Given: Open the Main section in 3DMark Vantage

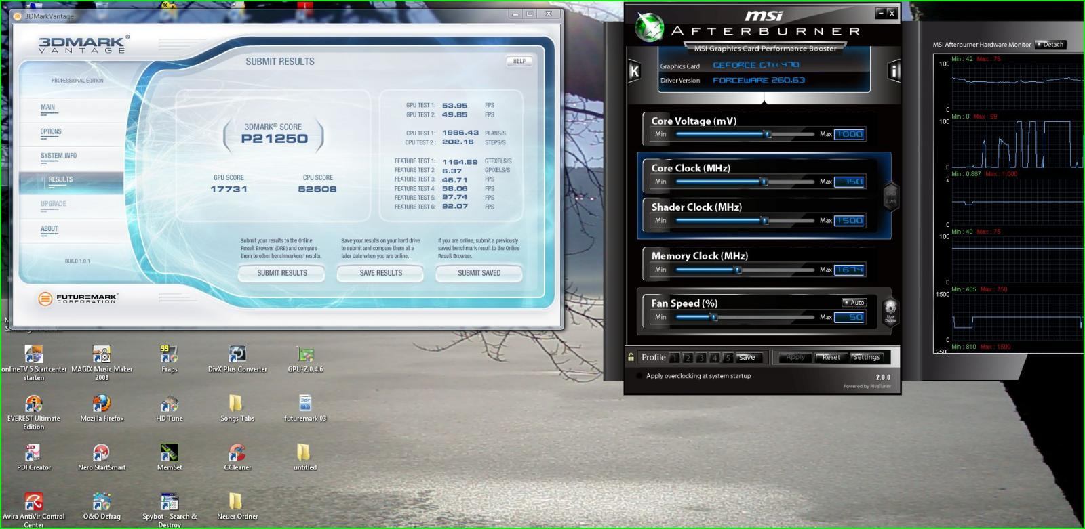Looking at the screenshot, I should click(48, 108).
